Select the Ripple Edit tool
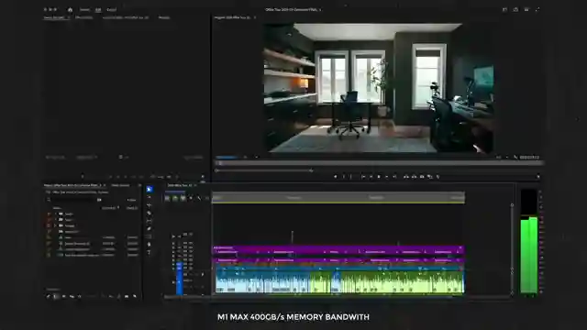The height and width of the screenshot is (330, 587). pyautogui.click(x=150, y=205)
